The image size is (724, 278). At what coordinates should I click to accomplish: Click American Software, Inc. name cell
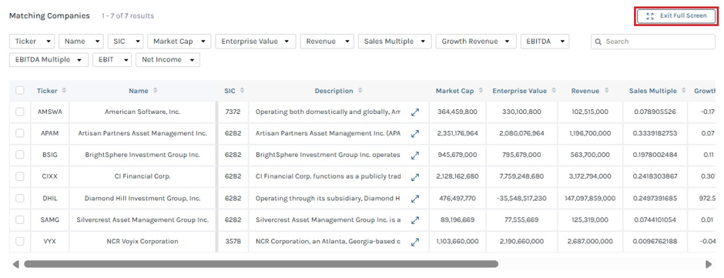coord(142,112)
